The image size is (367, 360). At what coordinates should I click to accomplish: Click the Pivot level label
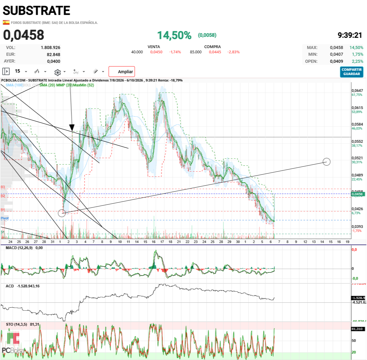click(x=5, y=218)
